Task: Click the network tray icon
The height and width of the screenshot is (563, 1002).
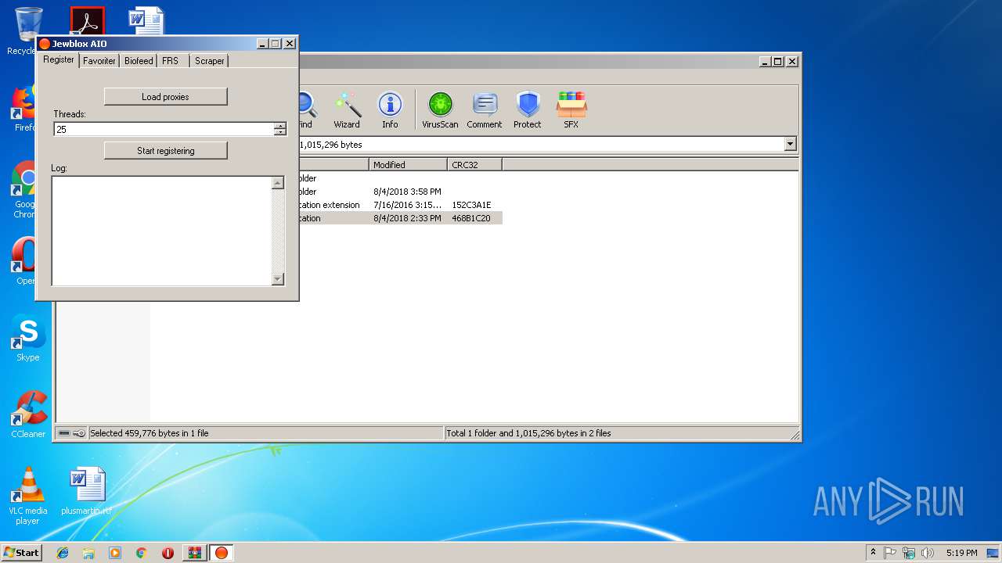Action: (x=909, y=553)
